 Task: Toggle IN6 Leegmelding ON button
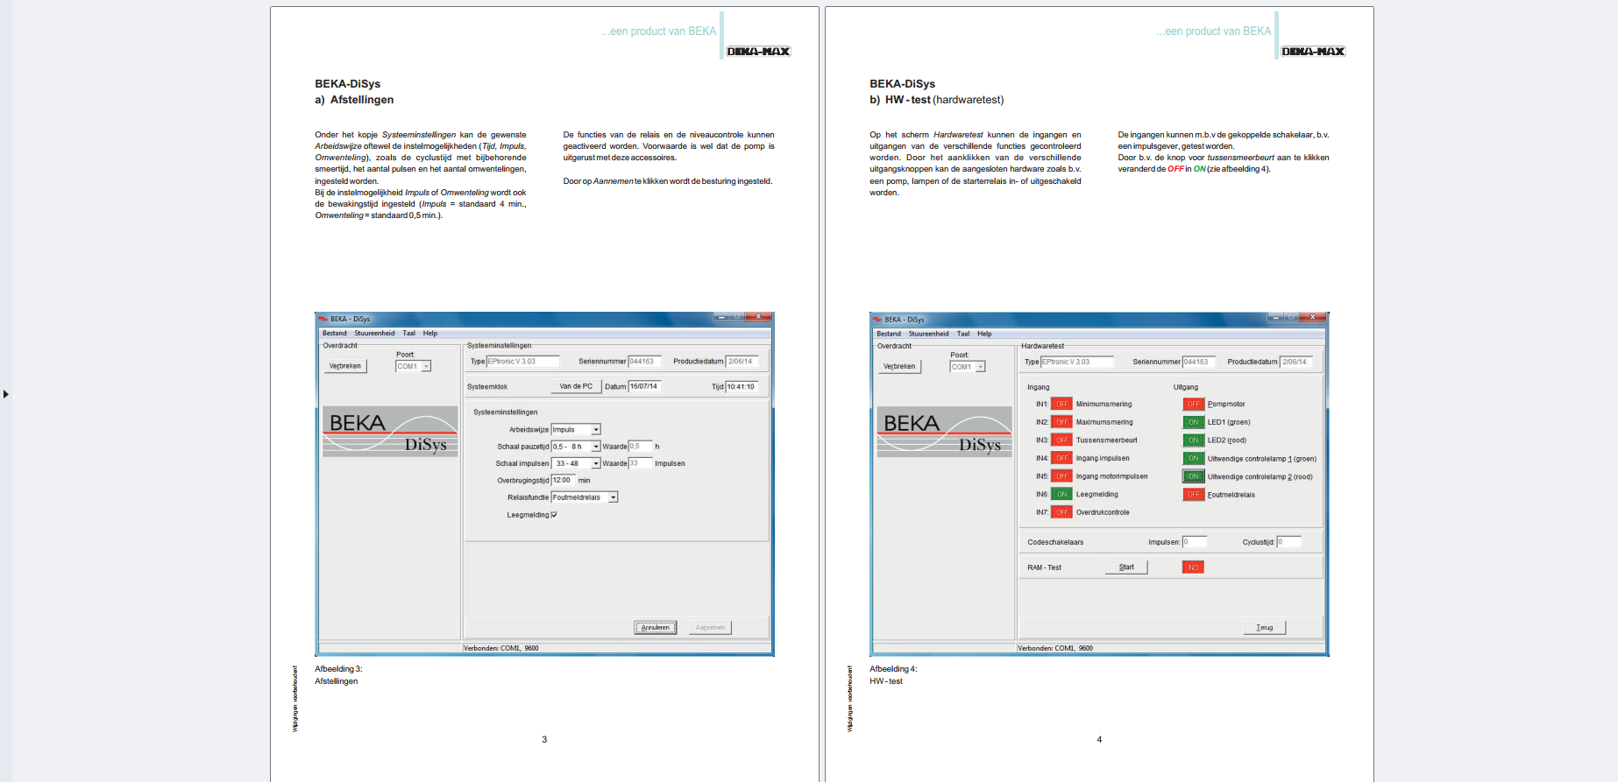(1061, 494)
